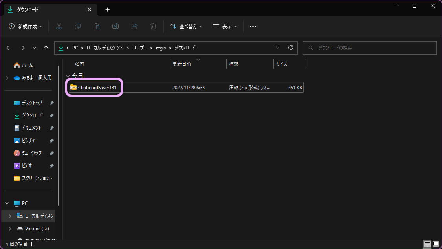This screenshot has width=442, height=249.
Task: Open the 並べ替え sort dropdown
Action: pyautogui.click(x=186, y=26)
